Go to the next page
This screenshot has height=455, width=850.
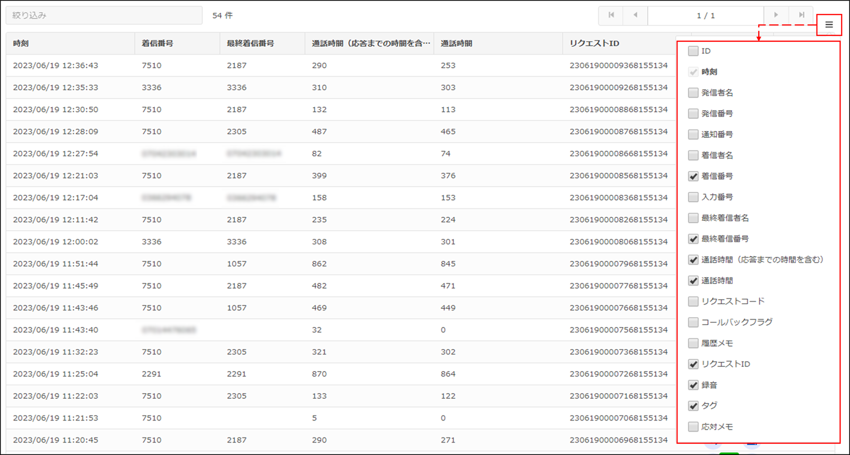coord(776,15)
